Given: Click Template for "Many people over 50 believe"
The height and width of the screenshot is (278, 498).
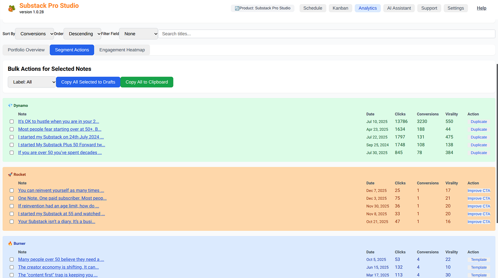Looking at the screenshot, I should click(x=479, y=260).
